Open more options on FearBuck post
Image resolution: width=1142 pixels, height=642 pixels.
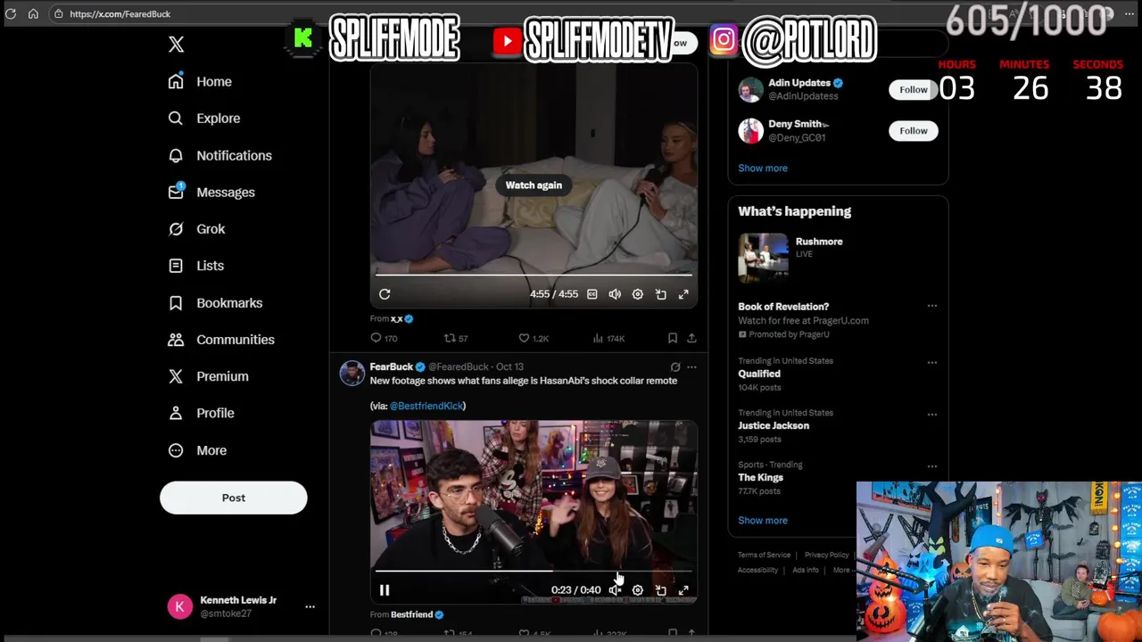pyautogui.click(x=691, y=366)
